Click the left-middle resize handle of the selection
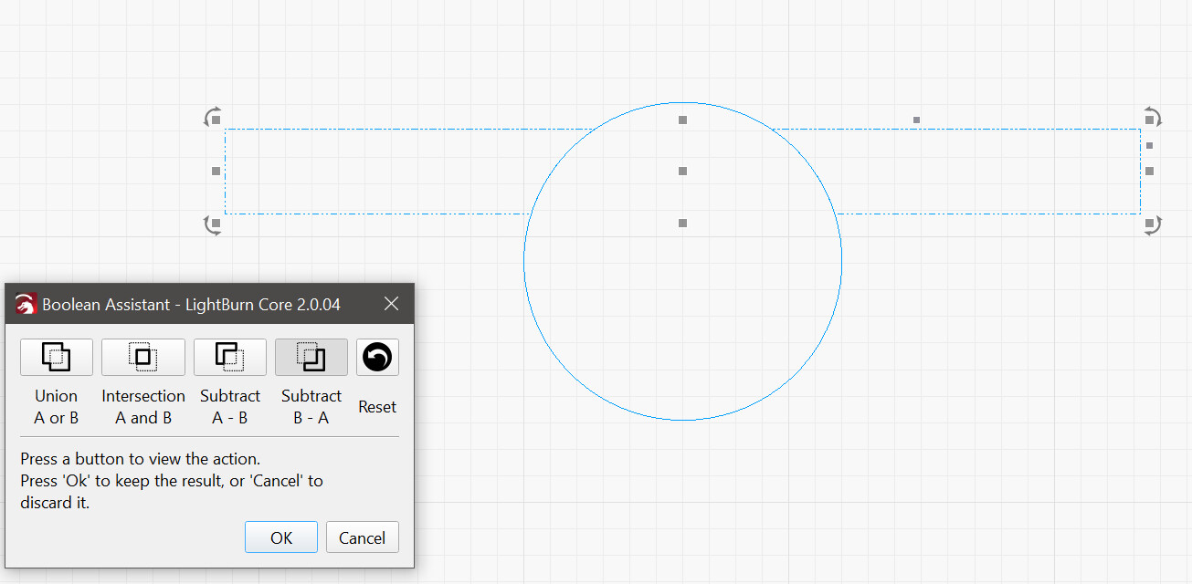The height and width of the screenshot is (584, 1192). click(216, 171)
